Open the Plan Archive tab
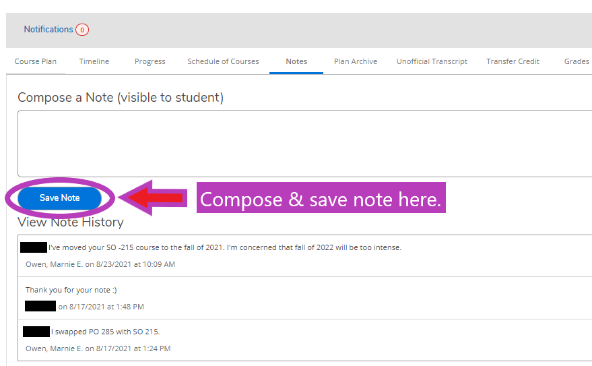Screen dimensions: 592x366 (x=356, y=61)
